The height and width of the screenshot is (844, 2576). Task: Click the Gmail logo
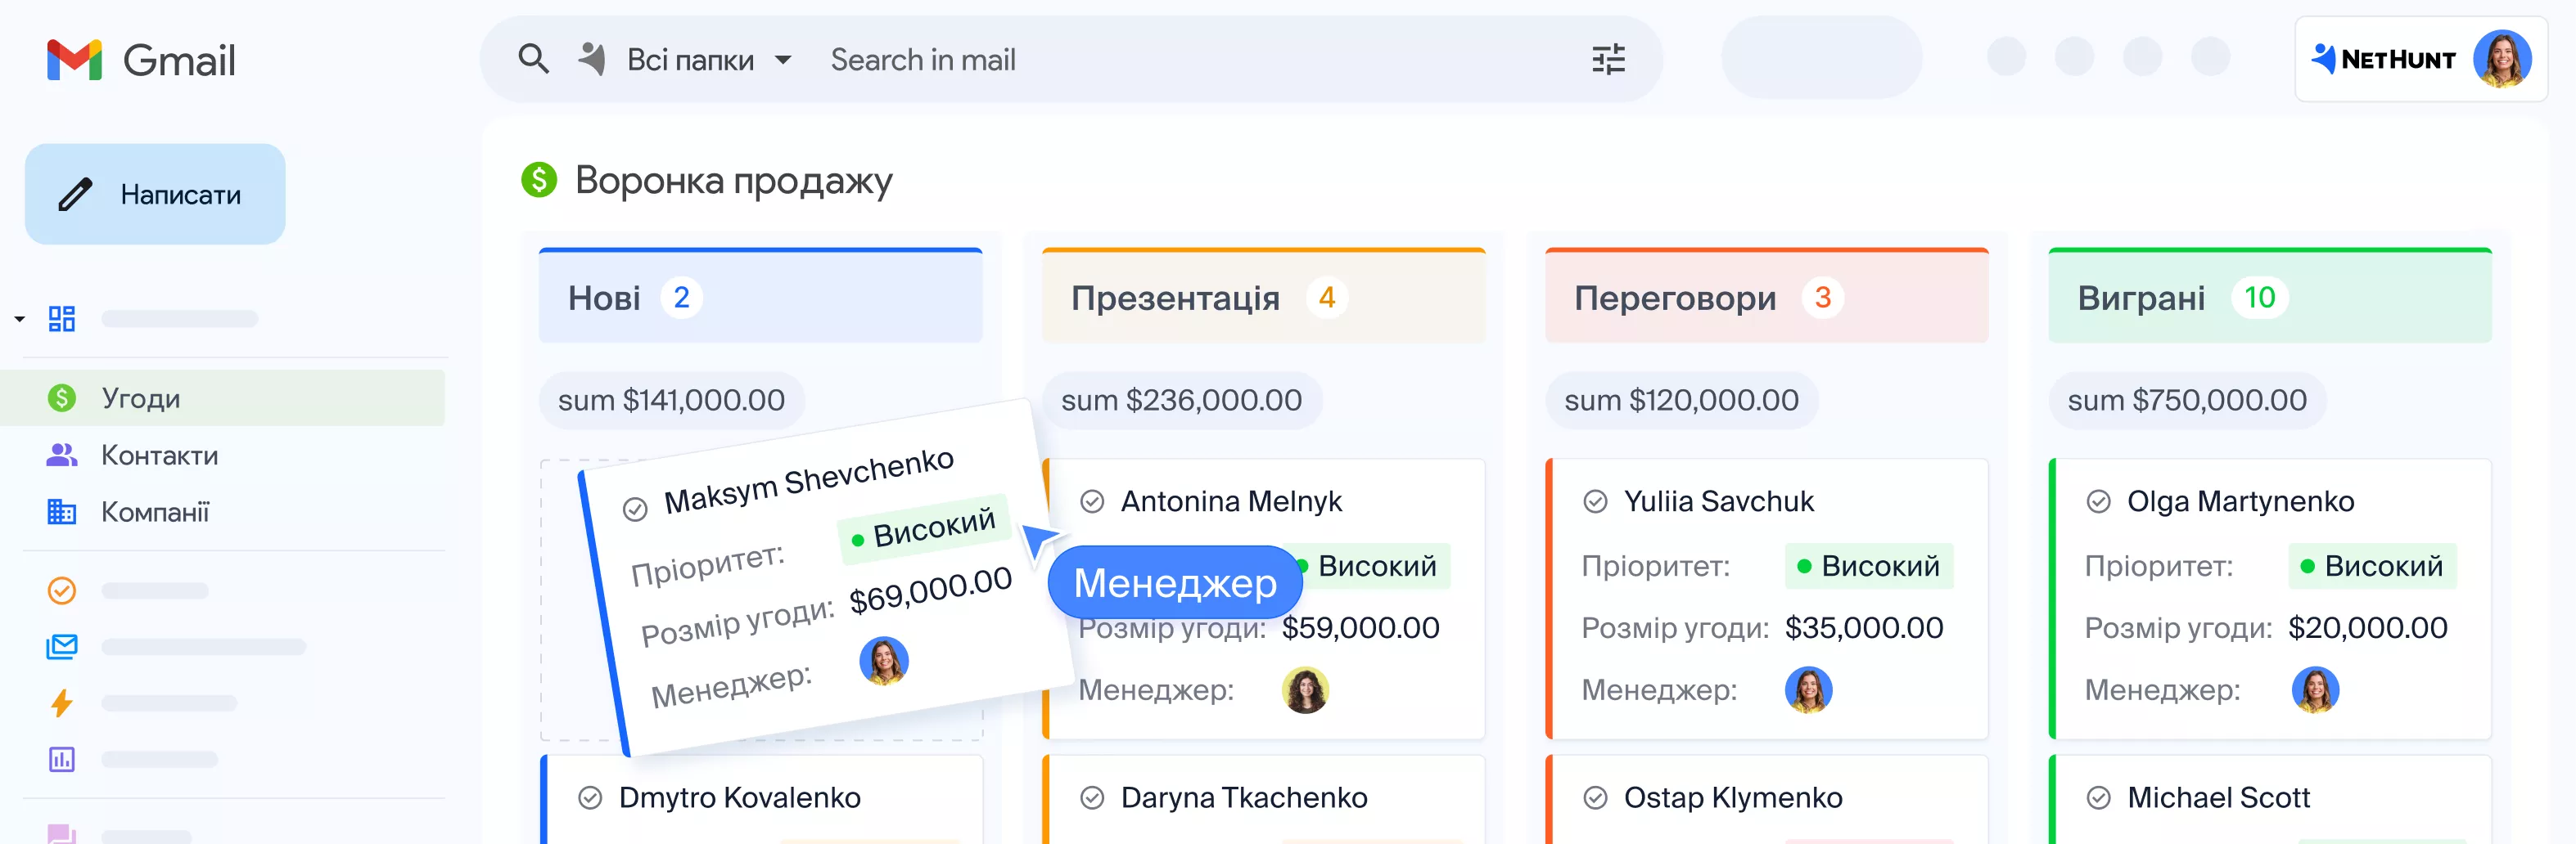pos(141,60)
